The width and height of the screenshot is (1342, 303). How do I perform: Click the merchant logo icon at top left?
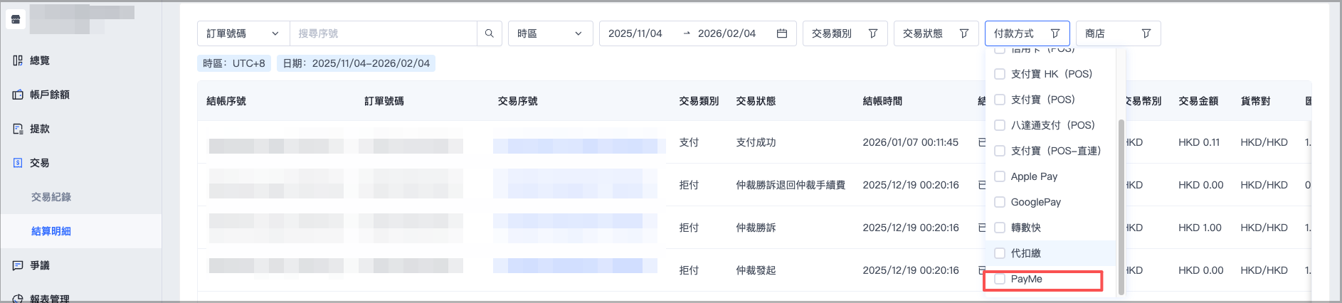pos(16,19)
